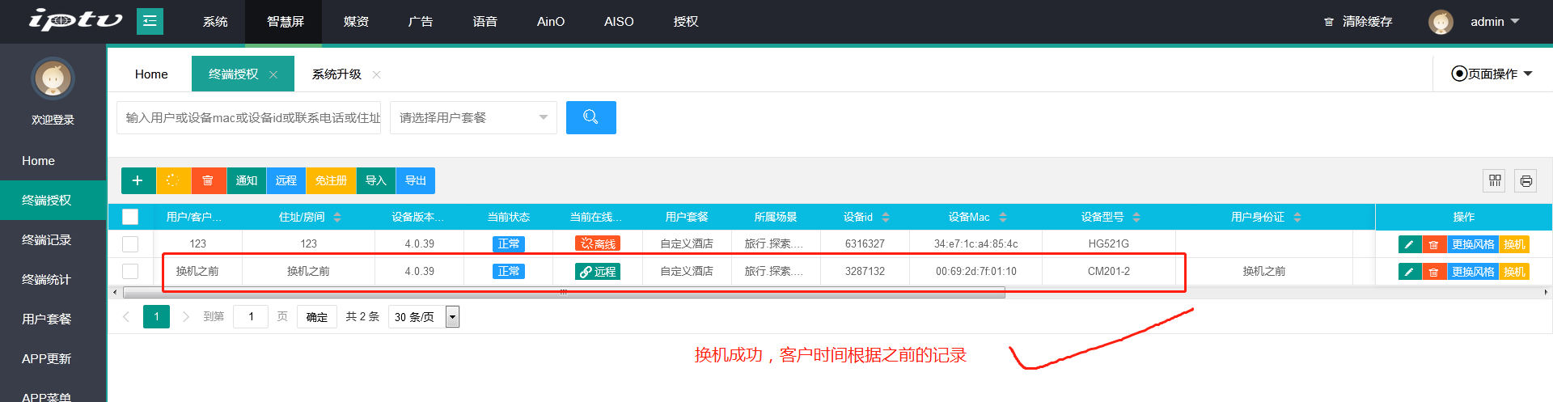
Task: Close the 系统升级 tab
Action: pos(376,74)
